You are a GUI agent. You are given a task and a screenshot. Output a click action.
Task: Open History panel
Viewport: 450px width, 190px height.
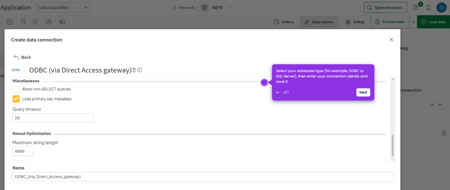284,22
